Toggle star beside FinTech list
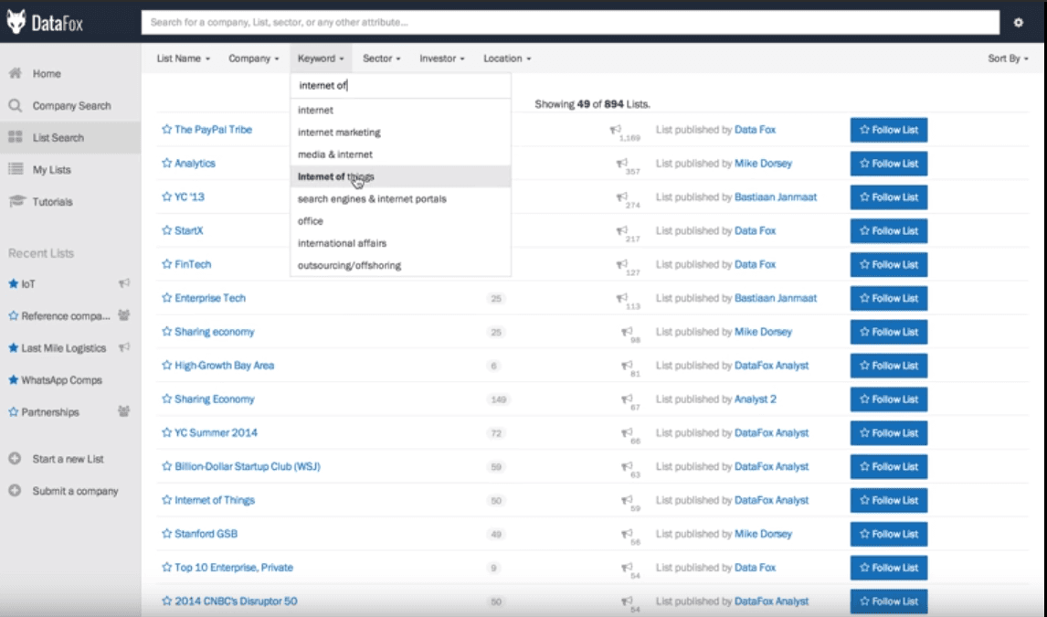Screen dimensions: 1047x617 pyautogui.click(x=167, y=264)
